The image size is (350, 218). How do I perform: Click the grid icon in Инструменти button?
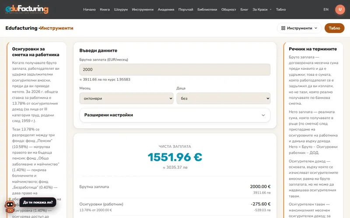tap(283, 28)
